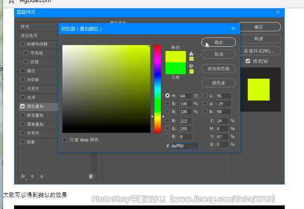Click the K black field showing 0
Screen dimensions: 304x209
pos(223,145)
